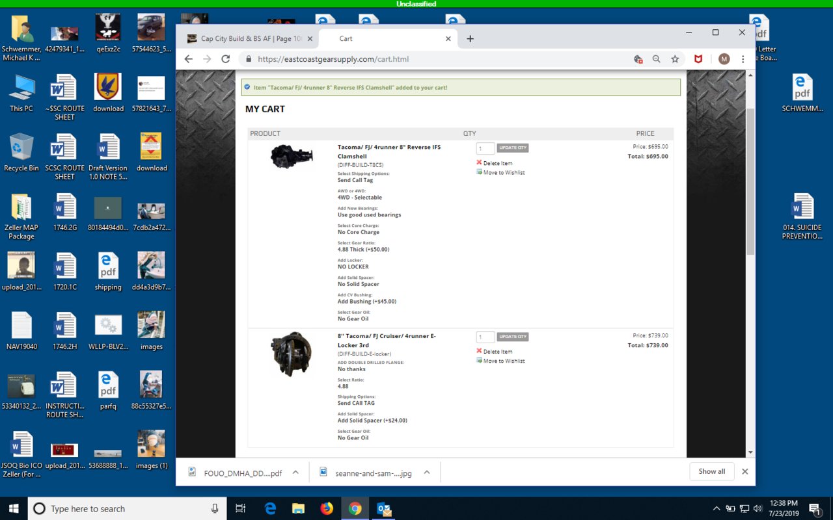
Task: Switch to Cap City Build tab
Action: 247,38
